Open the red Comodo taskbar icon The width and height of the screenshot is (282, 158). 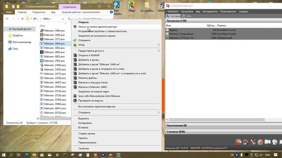(x=96, y=155)
